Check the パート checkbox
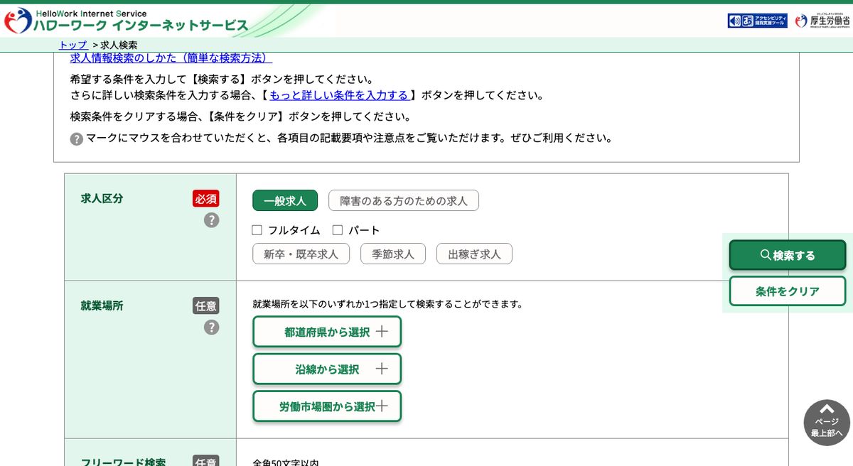The width and height of the screenshot is (853, 466). 338,230
